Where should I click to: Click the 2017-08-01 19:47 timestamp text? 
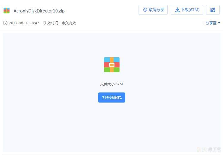click(x=24, y=23)
